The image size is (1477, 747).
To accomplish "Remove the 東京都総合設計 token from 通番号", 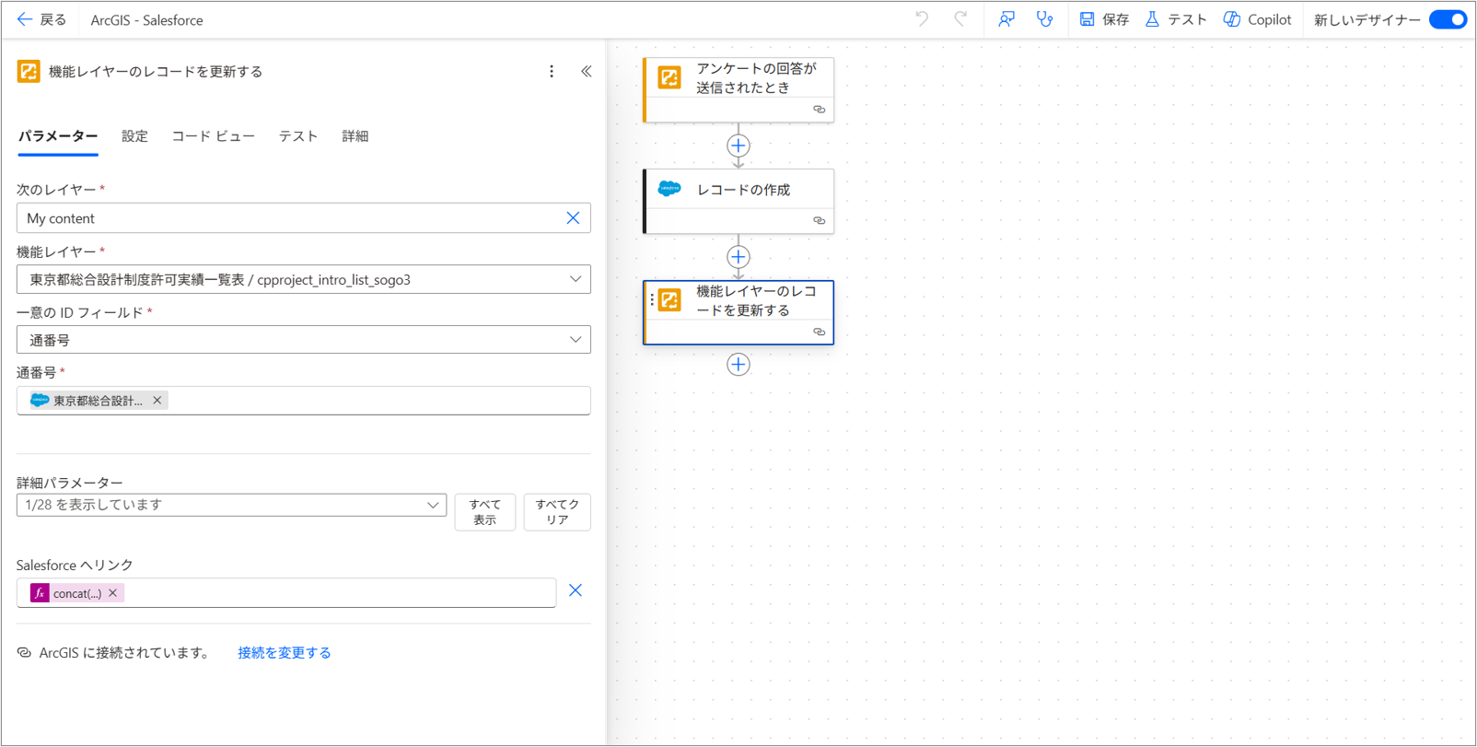I will (x=157, y=401).
